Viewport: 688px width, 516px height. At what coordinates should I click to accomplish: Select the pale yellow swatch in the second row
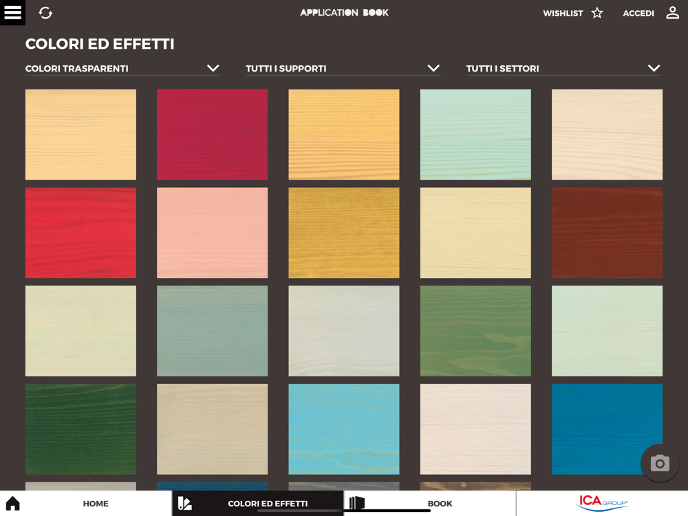475,233
